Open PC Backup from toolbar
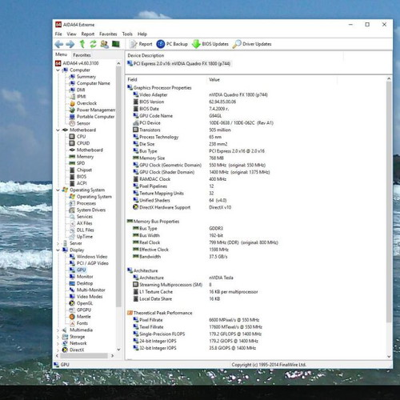 tap(172, 44)
